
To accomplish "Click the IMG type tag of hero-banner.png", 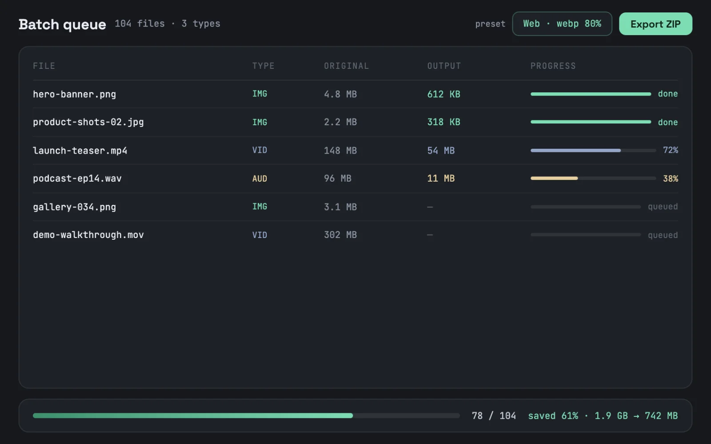I will click(x=260, y=94).
